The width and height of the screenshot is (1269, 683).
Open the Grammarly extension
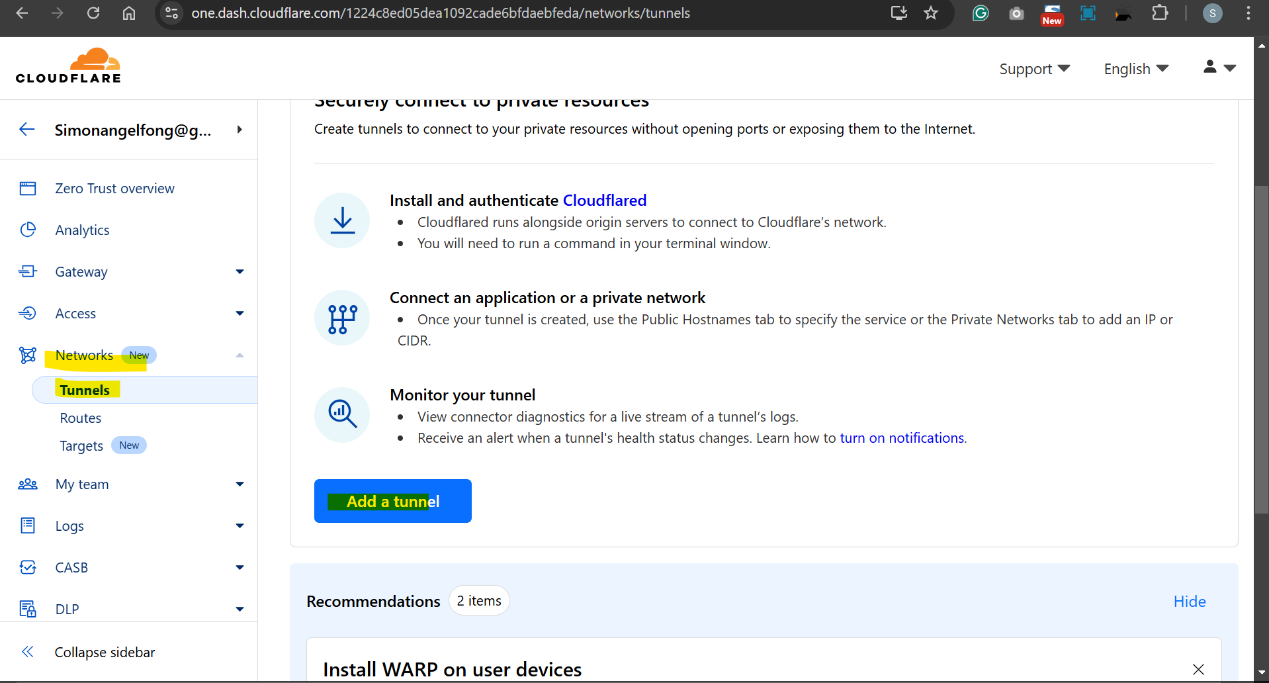981,13
